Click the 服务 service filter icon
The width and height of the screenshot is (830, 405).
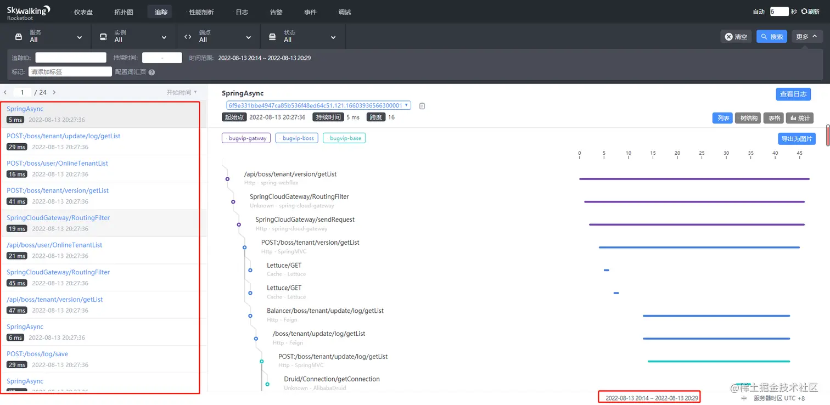19,37
